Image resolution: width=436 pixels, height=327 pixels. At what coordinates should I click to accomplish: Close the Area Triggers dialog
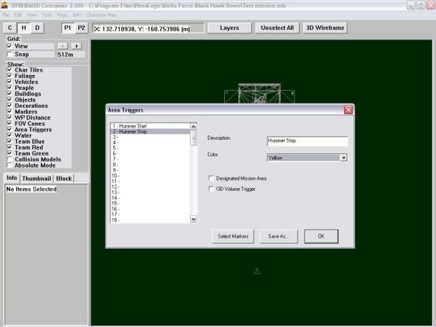(348, 110)
